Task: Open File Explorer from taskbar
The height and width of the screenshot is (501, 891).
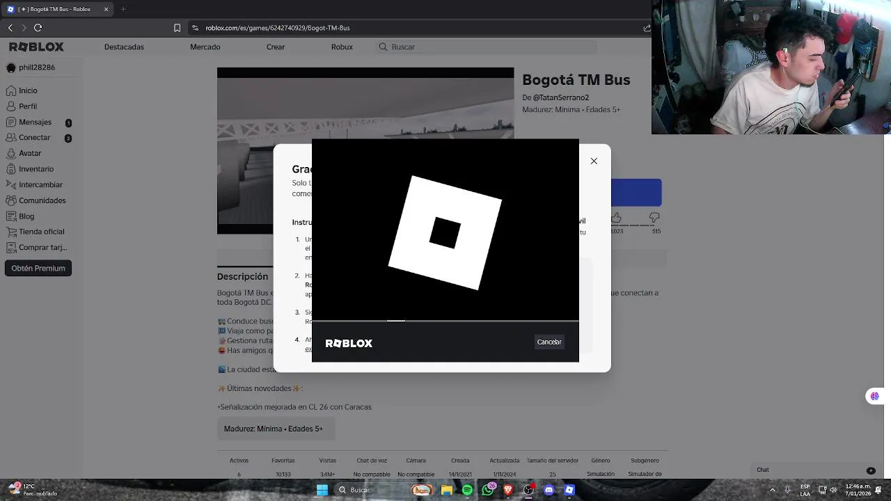Action: [447, 490]
